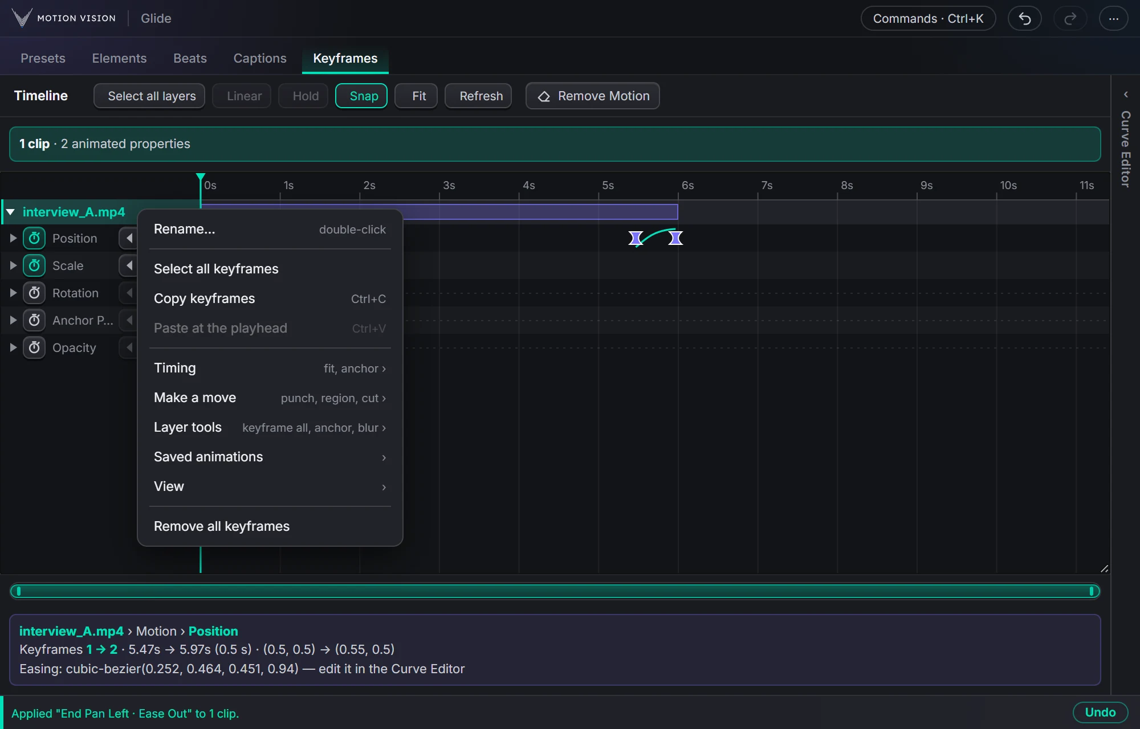
Task: Click the "1 clip · 2 animated properties" banner
Action: 555,144
